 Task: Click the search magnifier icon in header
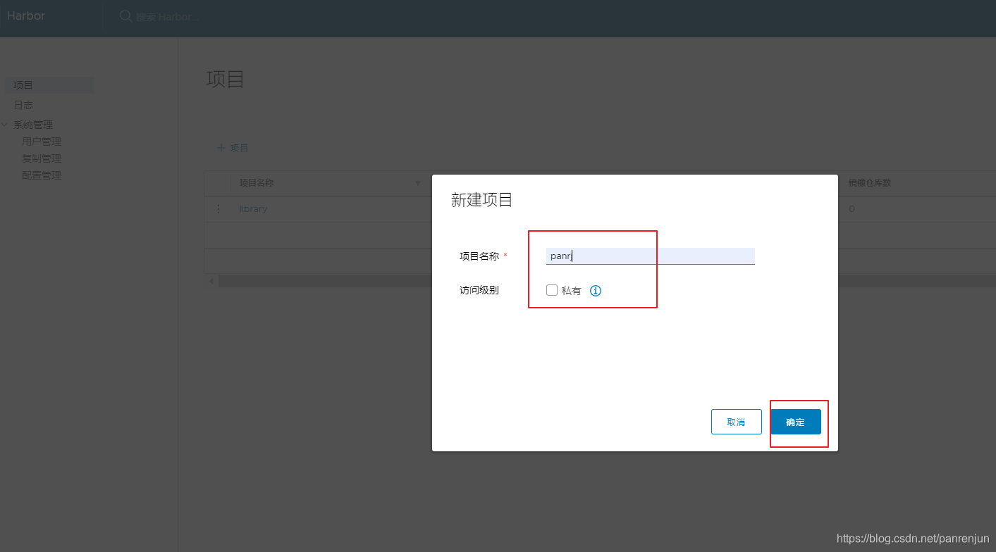pyautogui.click(x=126, y=16)
